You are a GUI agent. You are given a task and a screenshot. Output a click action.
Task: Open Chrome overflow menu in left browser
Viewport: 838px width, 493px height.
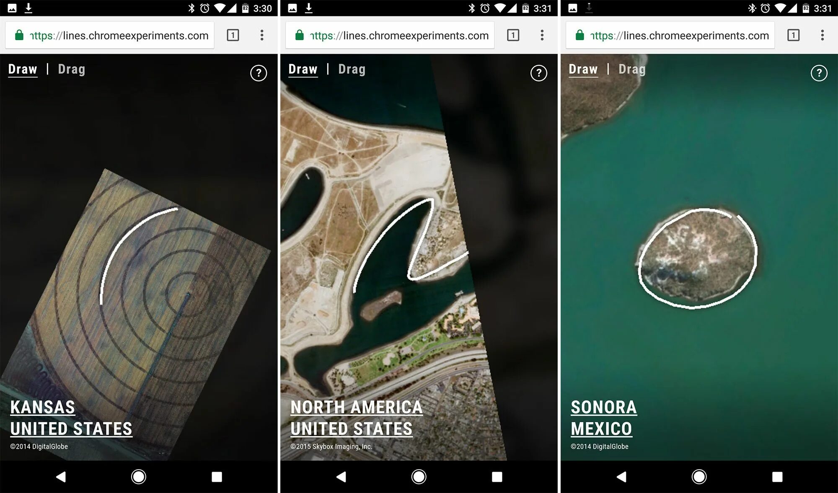pos(262,35)
